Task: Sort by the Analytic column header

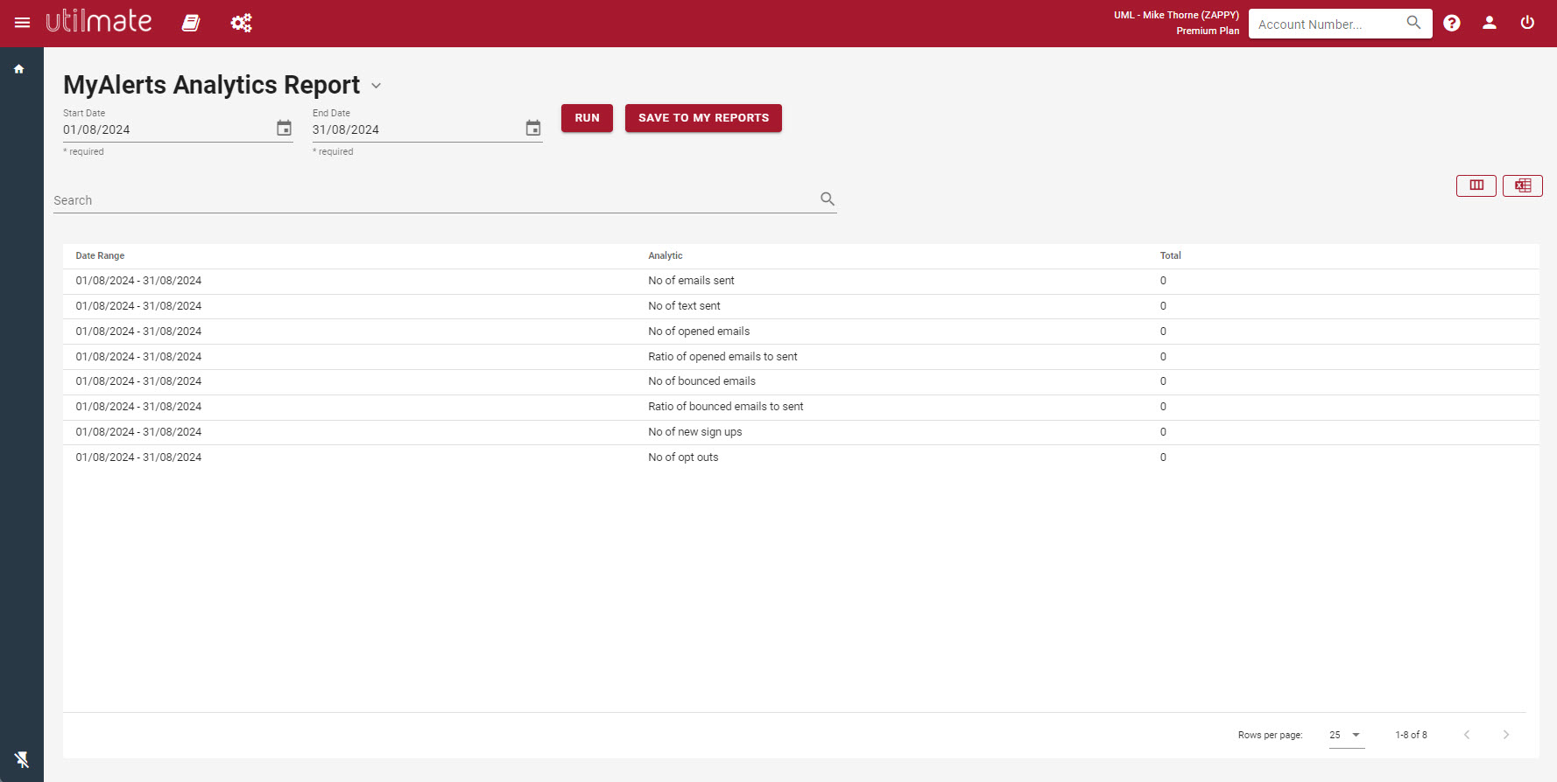Action: pyautogui.click(x=666, y=255)
